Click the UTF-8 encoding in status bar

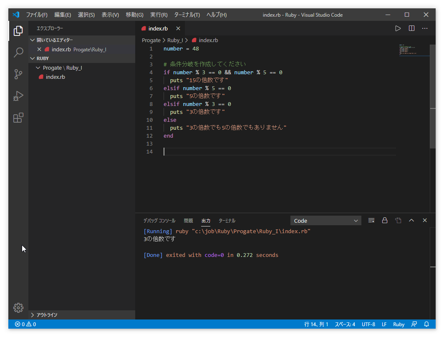[x=368, y=324]
